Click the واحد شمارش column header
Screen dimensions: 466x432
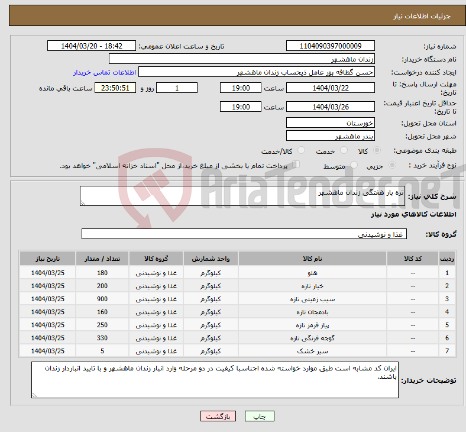pyautogui.click(x=211, y=259)
